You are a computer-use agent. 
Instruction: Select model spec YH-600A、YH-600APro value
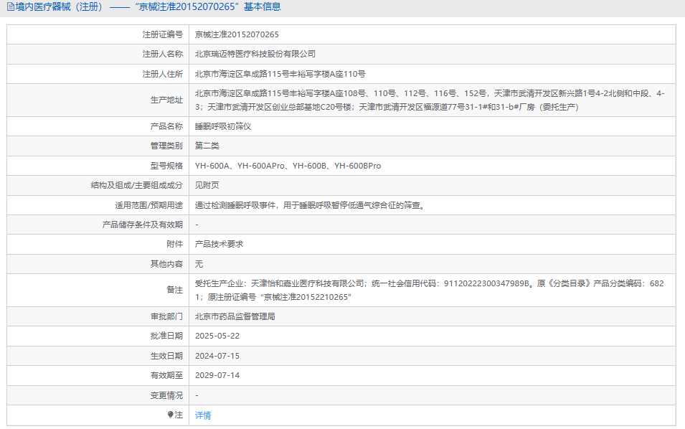288,166
